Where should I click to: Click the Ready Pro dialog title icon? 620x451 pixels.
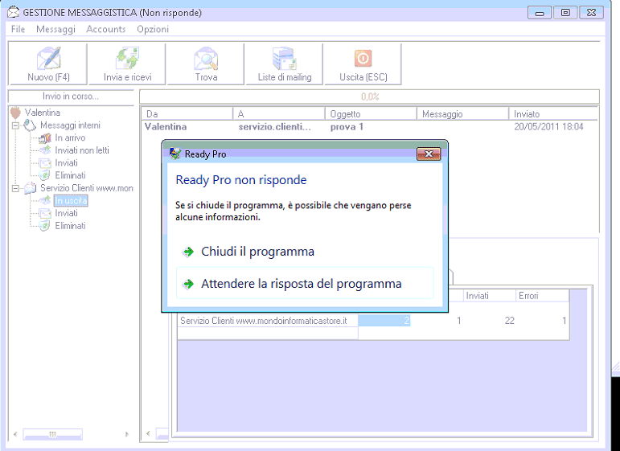point(175,154)
